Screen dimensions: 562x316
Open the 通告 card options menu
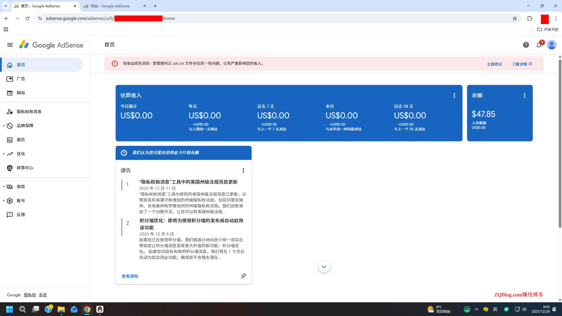coord(243,170)
